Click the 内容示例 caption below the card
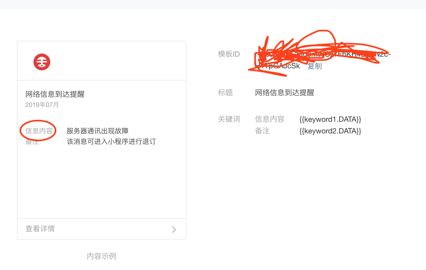Image resolution: width=426 pixels, height=270 pixels. pyautogui.click(x=102, y=256)
